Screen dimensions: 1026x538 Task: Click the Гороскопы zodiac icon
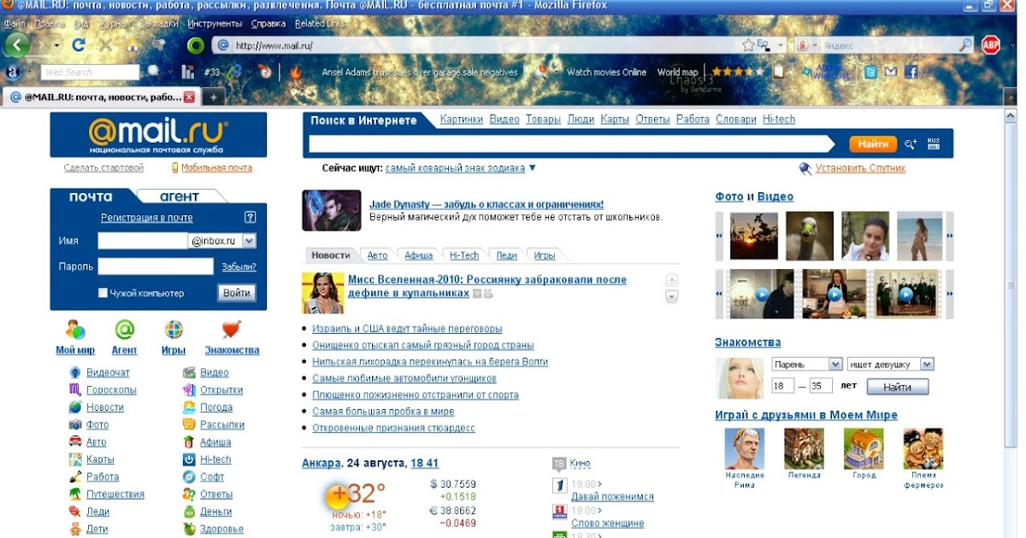(75, 389)
